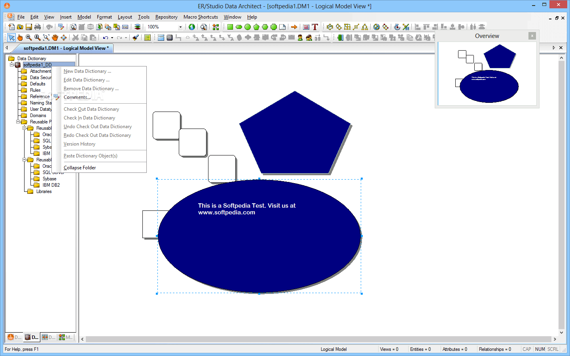Open the Undo history dropdown arrow
The height and width of the screenshot is (356, 570).
click(112, 38)
